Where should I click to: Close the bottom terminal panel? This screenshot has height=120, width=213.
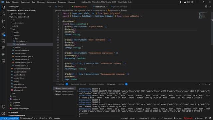point(210,84)
